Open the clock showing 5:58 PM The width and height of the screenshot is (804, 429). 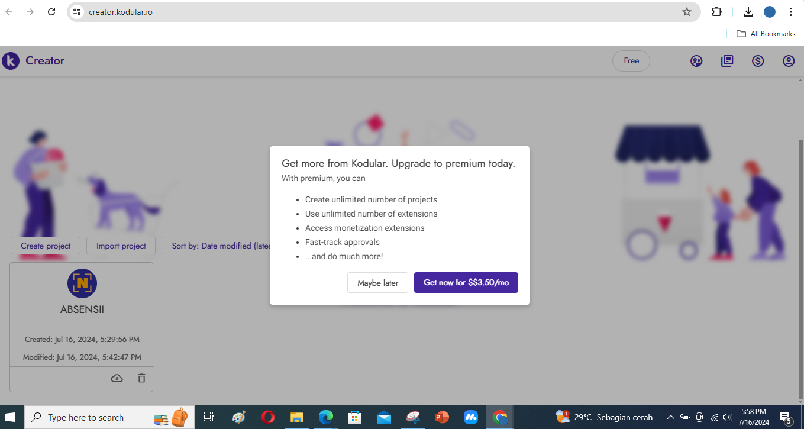753,417
